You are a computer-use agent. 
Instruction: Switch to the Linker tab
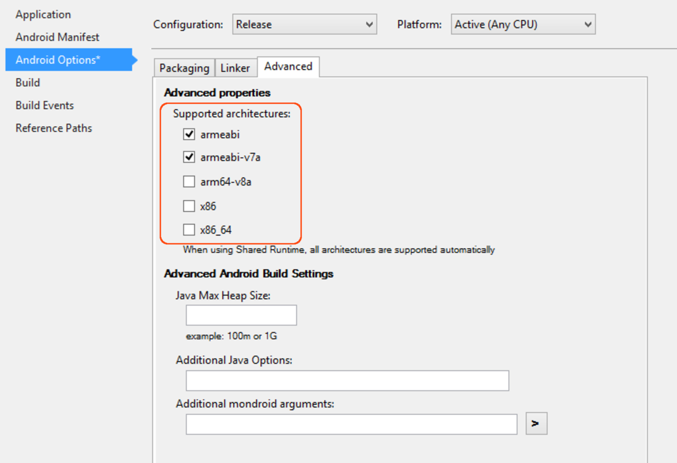click(x=236, y=67)
